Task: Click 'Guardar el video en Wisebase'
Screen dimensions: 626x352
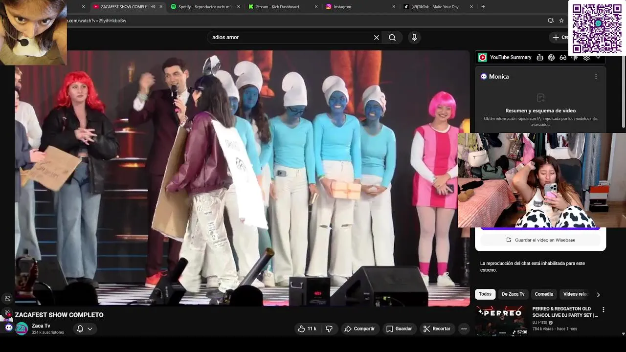Action: (x=540, y=240)
